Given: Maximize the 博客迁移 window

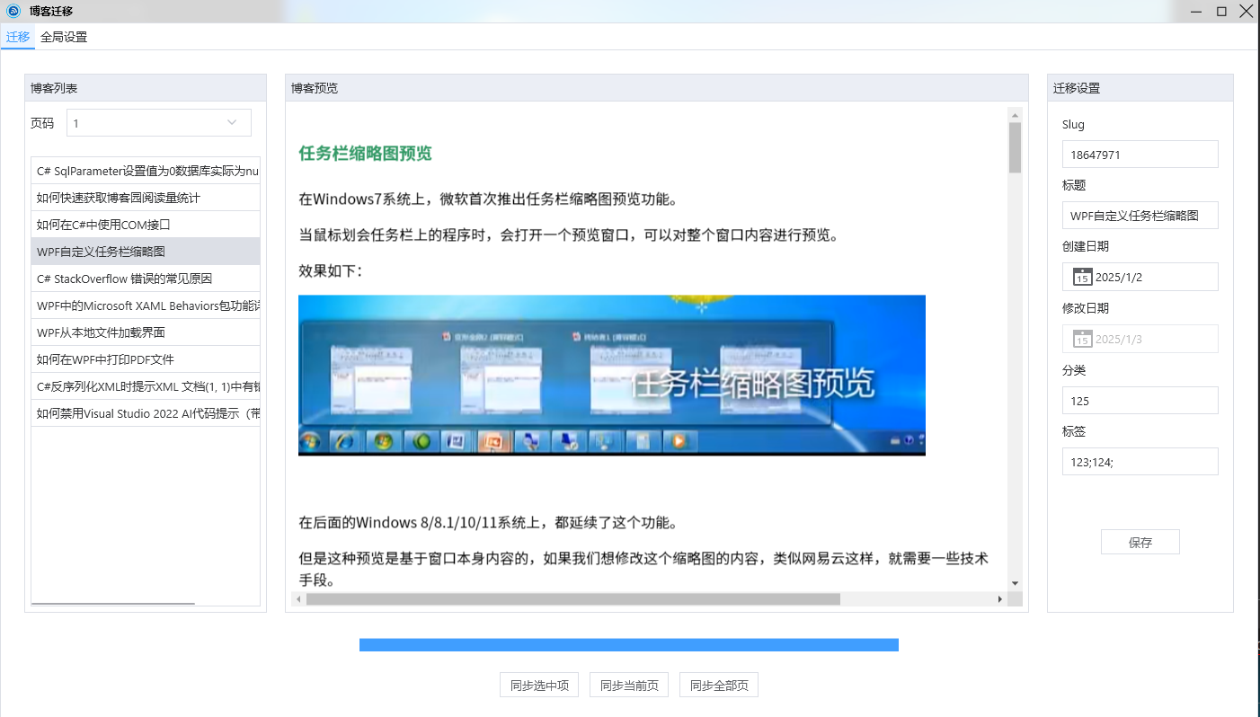Looking at the screenshot, I should point(1221,11).
